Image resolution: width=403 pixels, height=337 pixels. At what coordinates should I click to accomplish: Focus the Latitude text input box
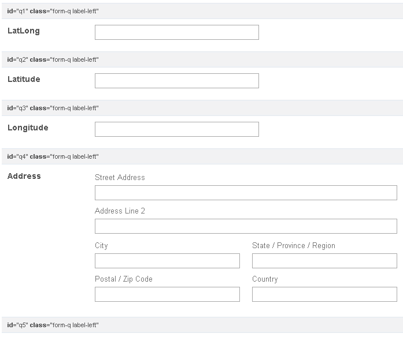[x=176, y=81]
